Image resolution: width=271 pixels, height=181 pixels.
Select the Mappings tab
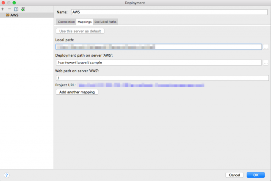pos(85,22)
